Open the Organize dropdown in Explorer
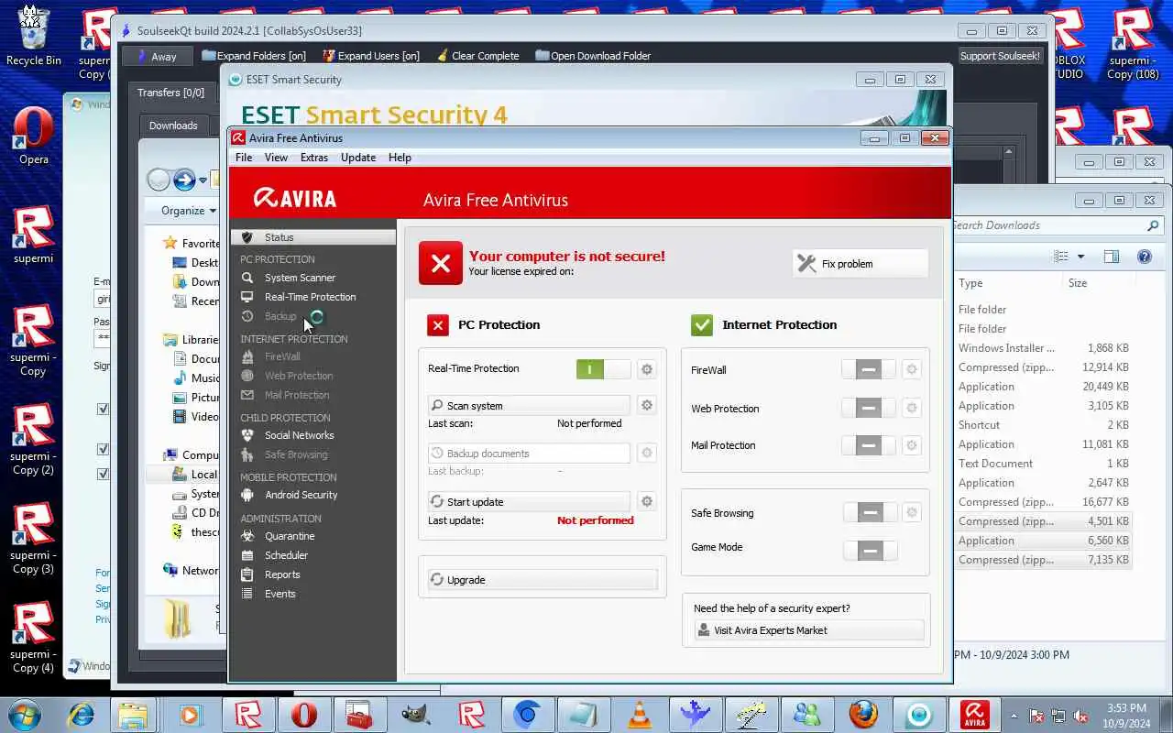 [x=189, y=211]
